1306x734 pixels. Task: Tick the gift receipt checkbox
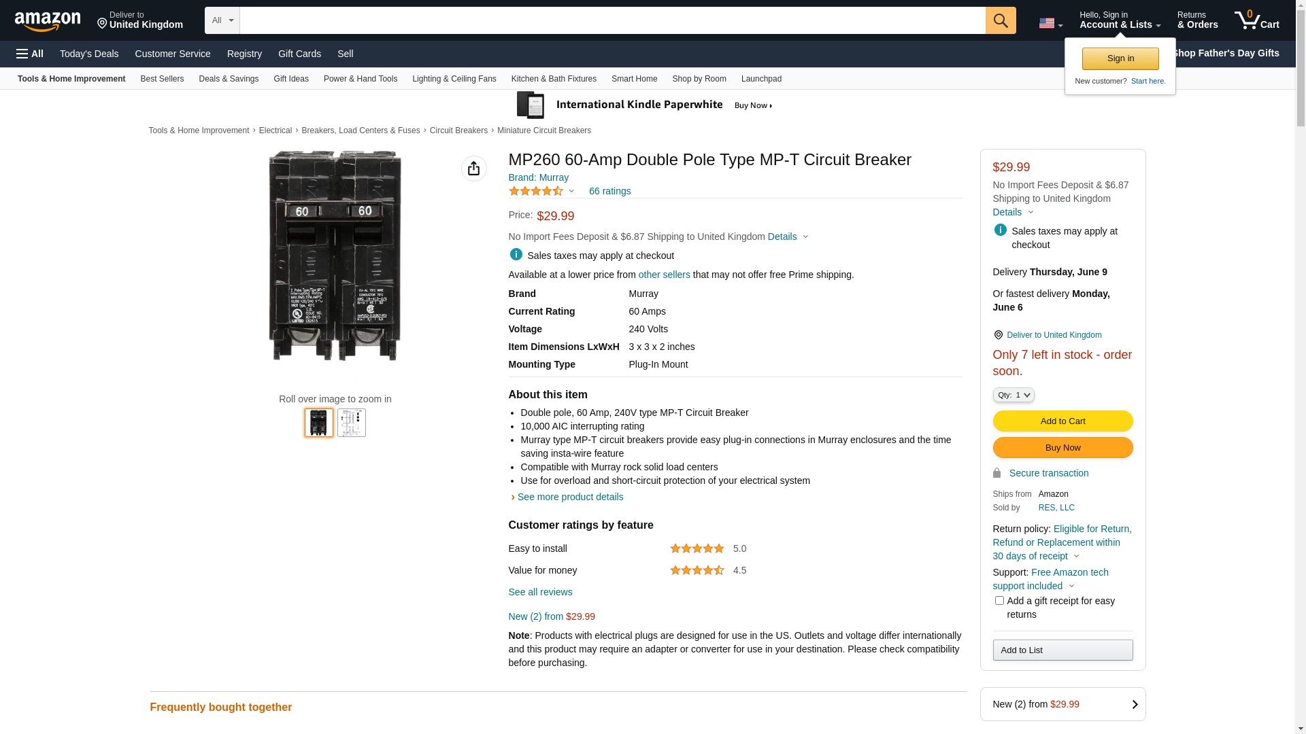(x=999, y=601)
